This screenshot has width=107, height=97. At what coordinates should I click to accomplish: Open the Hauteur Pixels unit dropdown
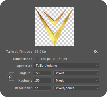pyautogui.click(x=76, y=81)
